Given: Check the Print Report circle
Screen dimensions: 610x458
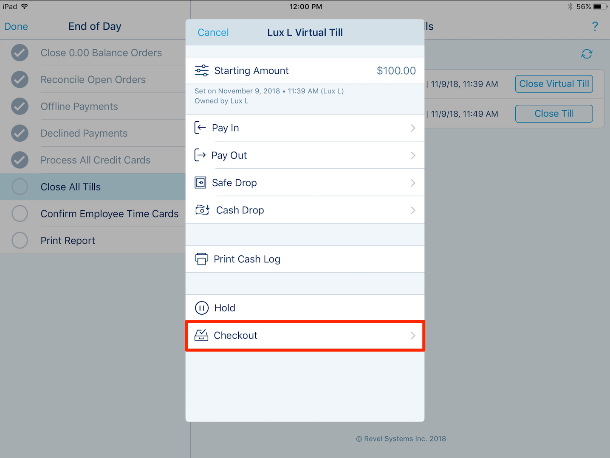Looking at the screenshot, I should (20, 240).
